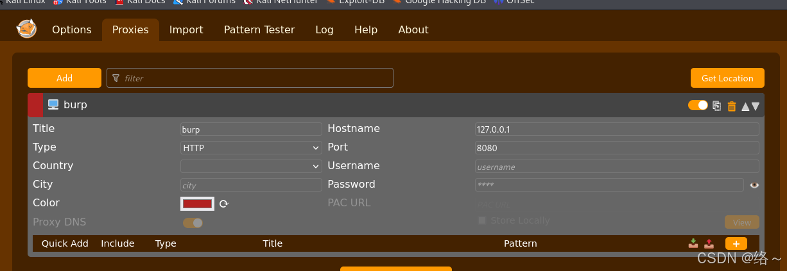This screenshot has width=787, height=271.
Task: Open the Options tab
Action: (72, 29)
